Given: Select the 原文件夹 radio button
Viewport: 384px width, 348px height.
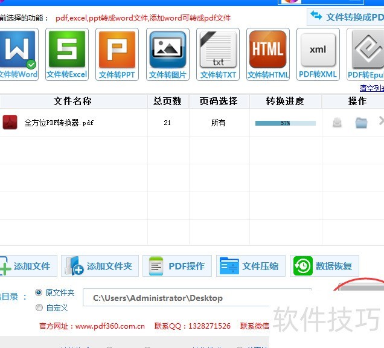Looking at the screenshot, I should [39, 292].
